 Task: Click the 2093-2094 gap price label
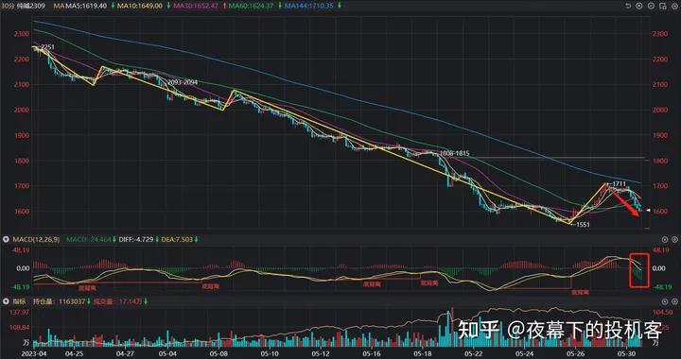(183, 82)
